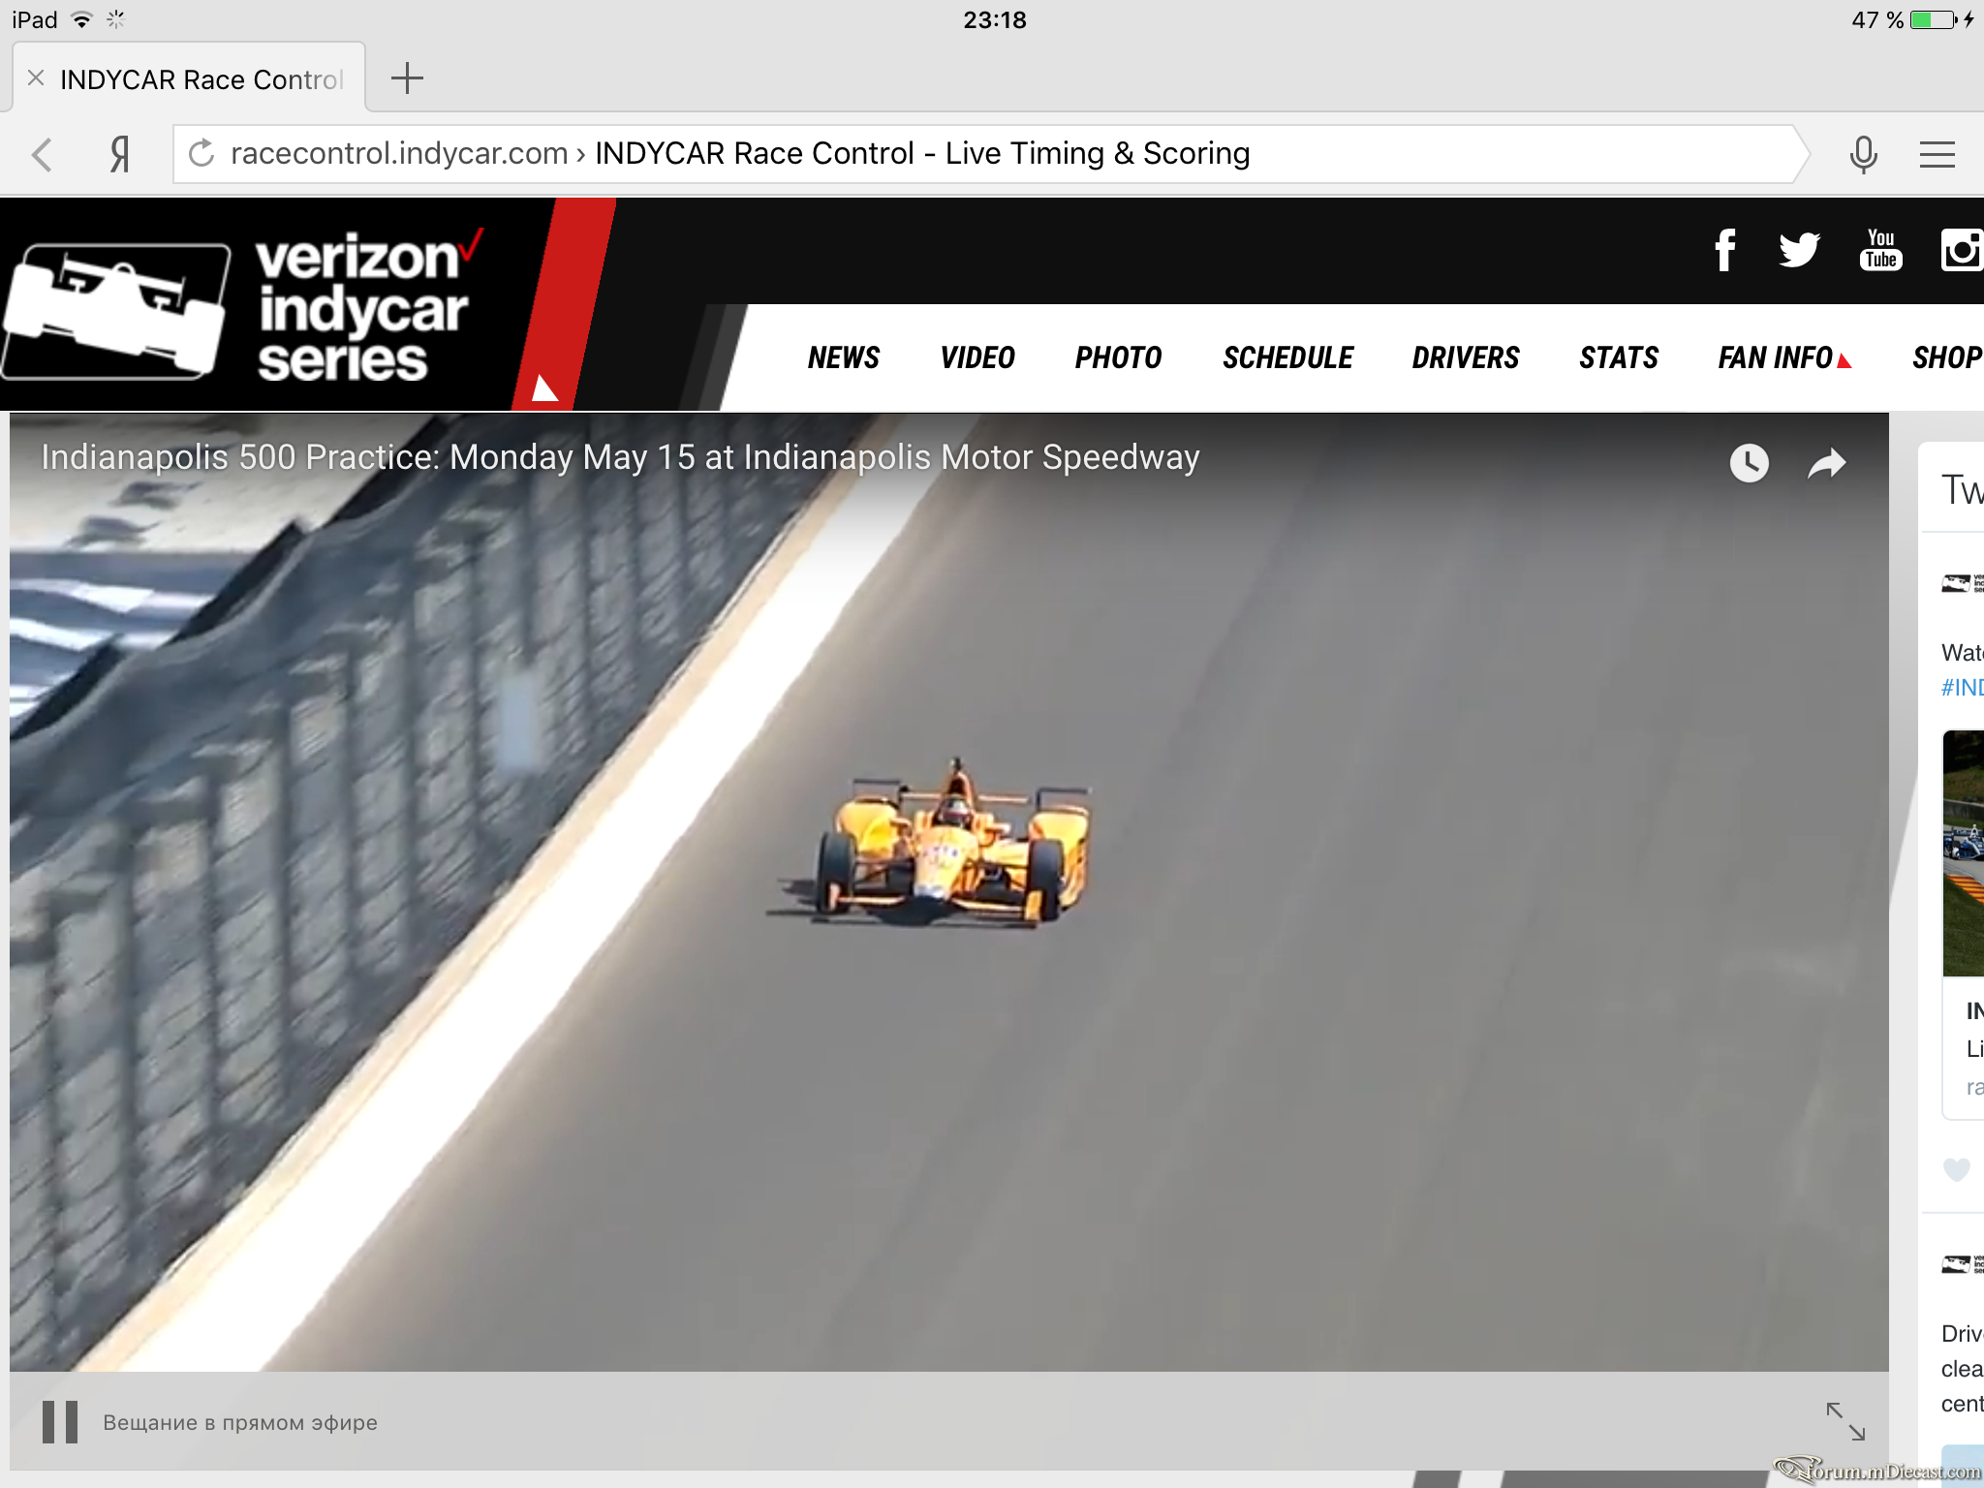Open IndyCar Twitter page
This screenshot has width=1984, height=1488.
click(x=1799, y=250)
